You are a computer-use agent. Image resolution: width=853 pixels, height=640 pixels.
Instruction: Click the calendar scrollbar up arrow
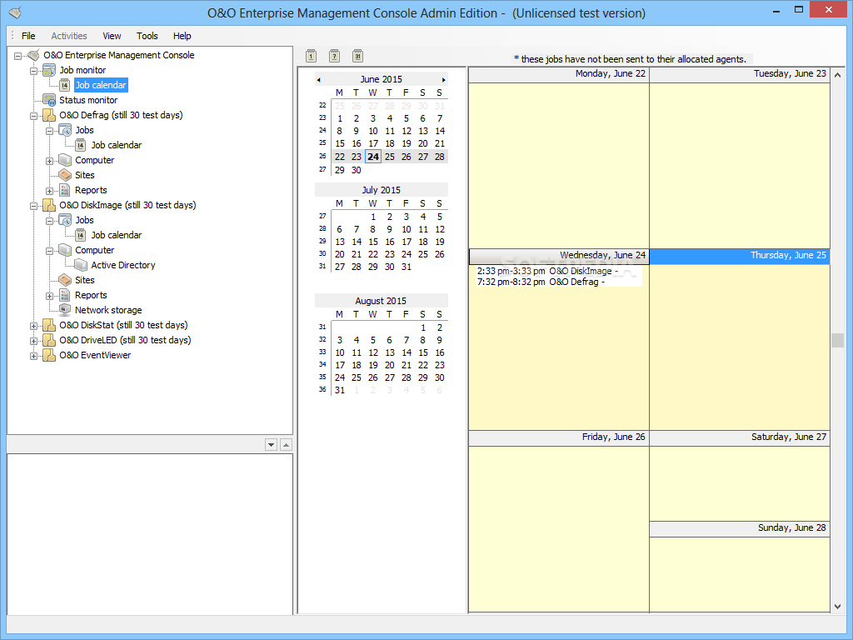[837, 75]
